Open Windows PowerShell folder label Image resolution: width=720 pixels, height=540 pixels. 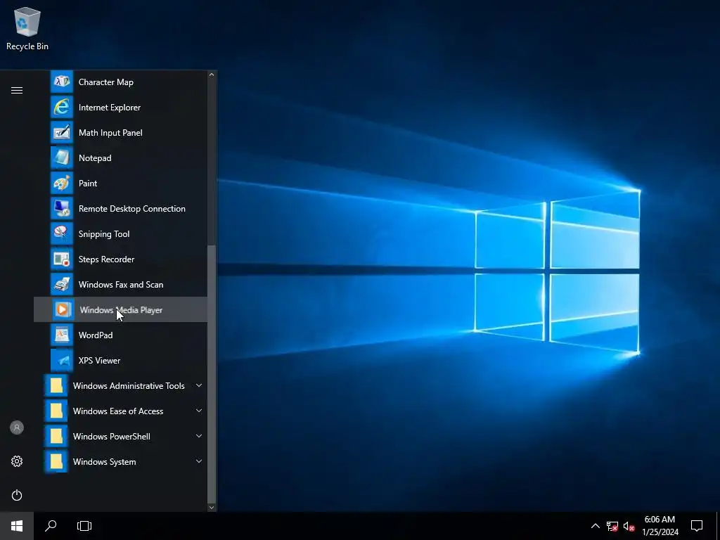point(112,436)
